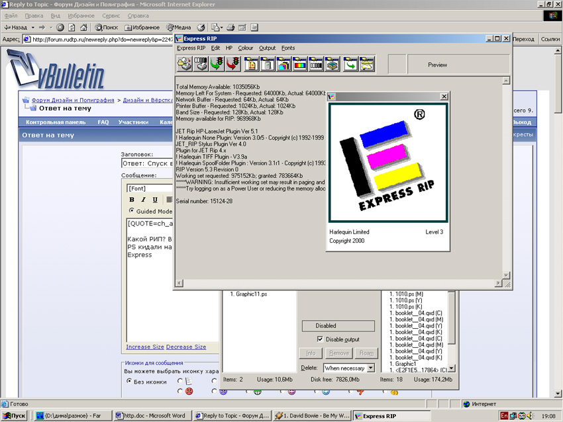
Task: Select the red angry face icon radio
Action: click(x=180, y=391)
